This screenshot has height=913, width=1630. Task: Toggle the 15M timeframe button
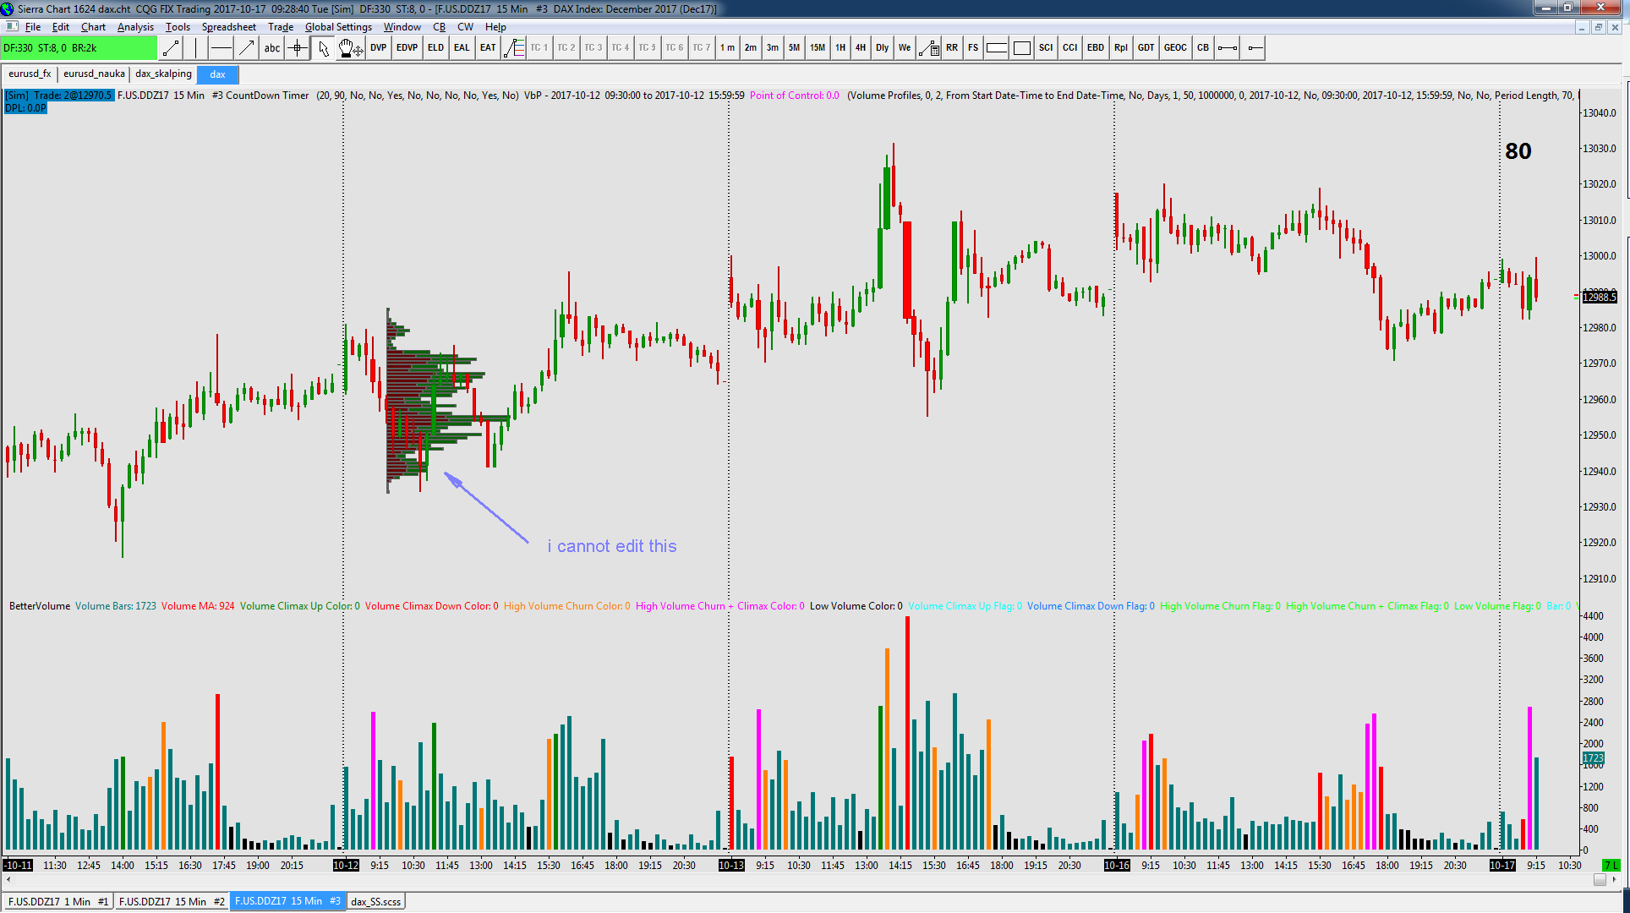(817, 48)
